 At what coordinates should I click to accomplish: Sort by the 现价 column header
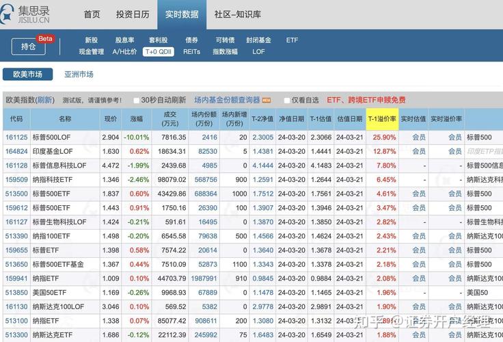point(111,119)
